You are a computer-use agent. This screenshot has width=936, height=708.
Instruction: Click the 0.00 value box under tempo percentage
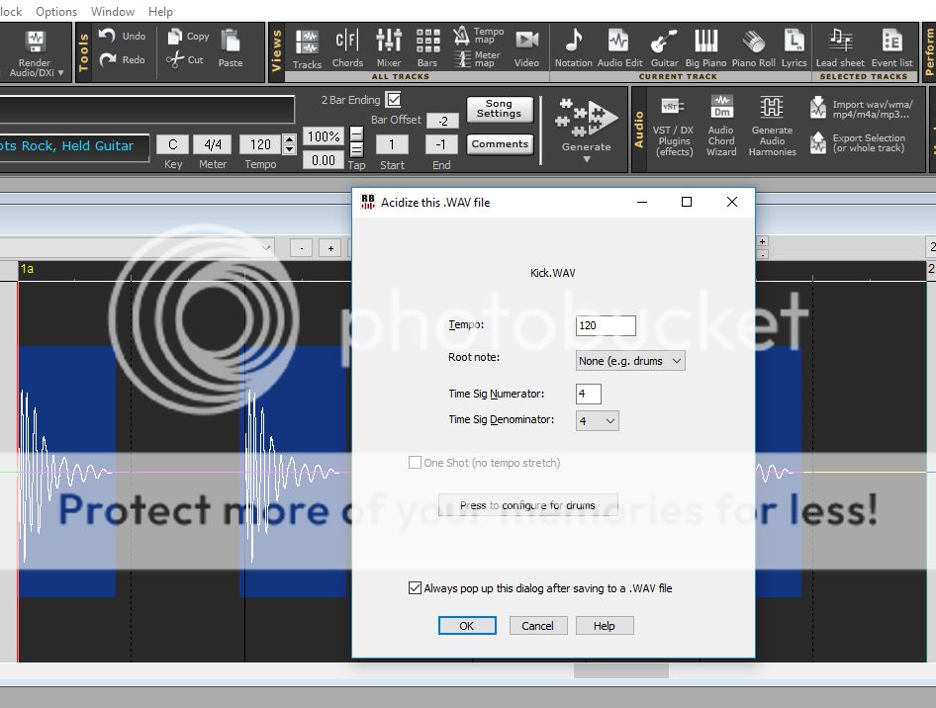[323, 160]
